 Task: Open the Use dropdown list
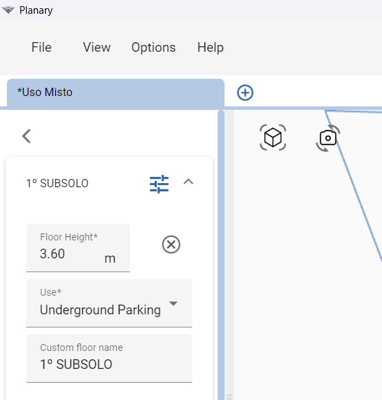click(109, 303)
